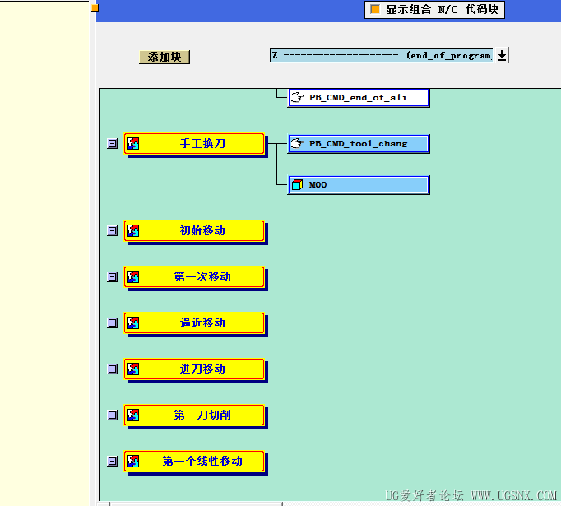
Task: Collapse the 初始移动 event
Action: click(x=113, y=231)
